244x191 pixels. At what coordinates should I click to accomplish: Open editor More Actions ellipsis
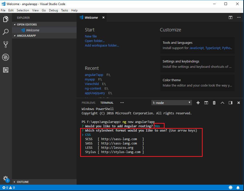pyautogui.click(x=239, y=17)
